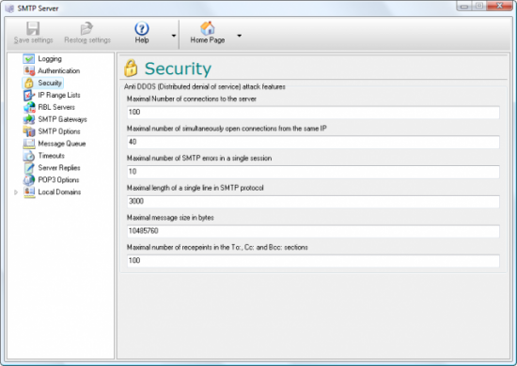Click the large Security header padlock icon
The width and height of the screenshot is (517, 366).
131,68
